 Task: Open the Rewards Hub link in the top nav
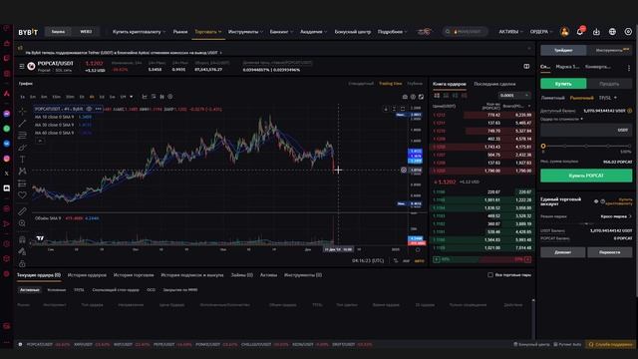352,32
